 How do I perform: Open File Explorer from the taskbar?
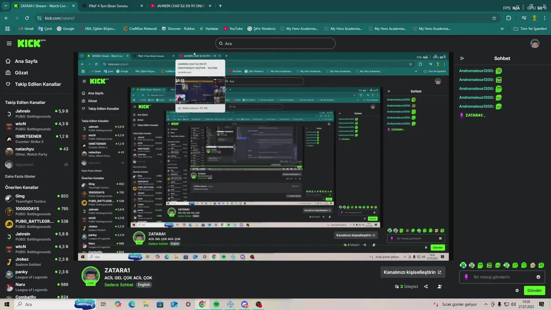tap(146, 304)
